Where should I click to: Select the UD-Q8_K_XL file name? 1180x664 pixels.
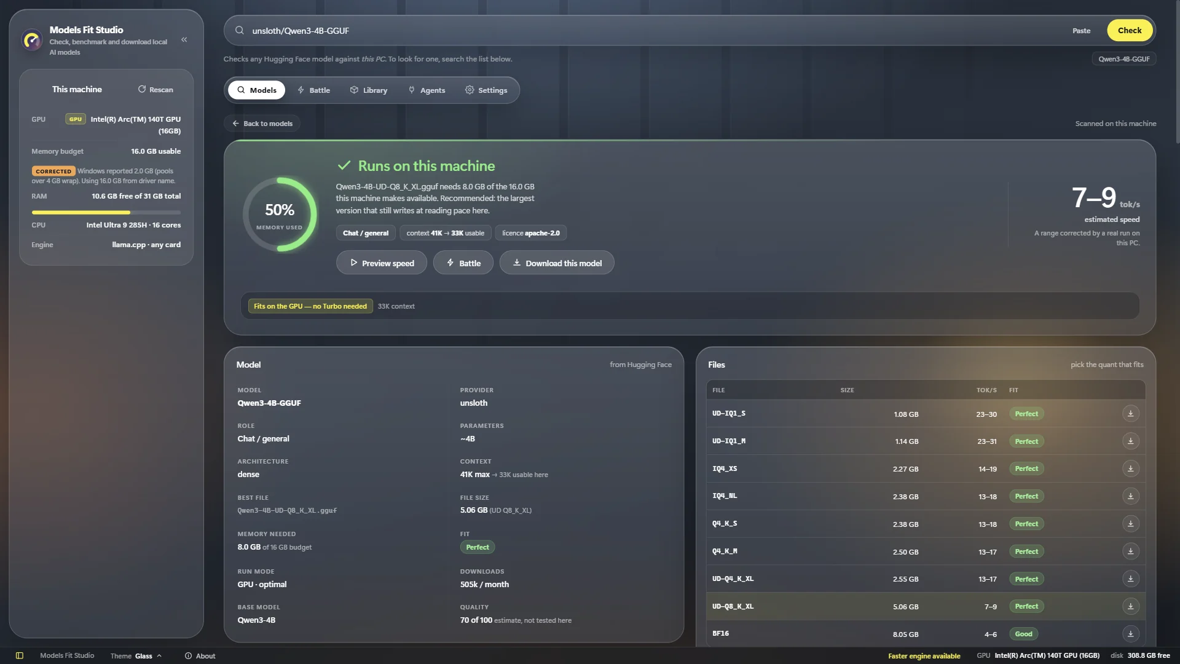tap(733, 607)
